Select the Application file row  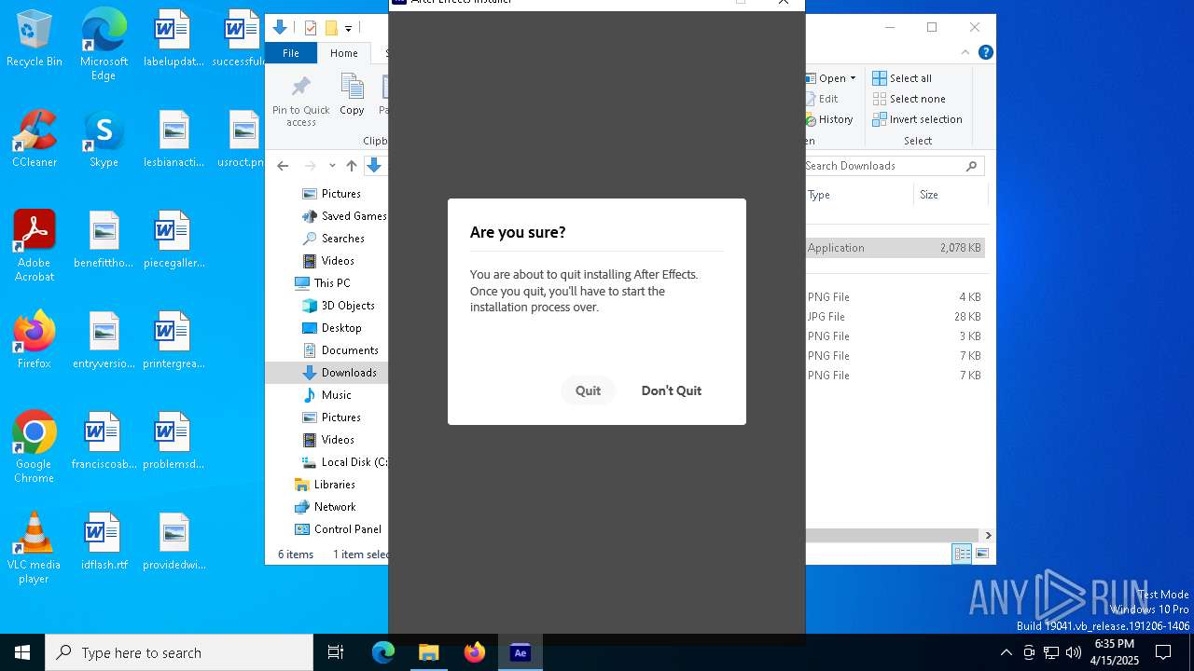pos(895,248)
